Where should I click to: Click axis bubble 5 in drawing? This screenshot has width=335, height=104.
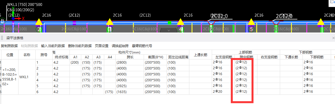[251, 29]
